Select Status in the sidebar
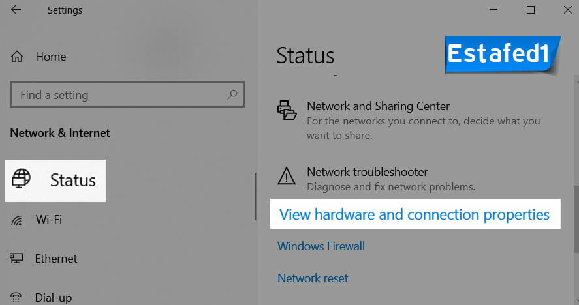The image size is (579, 305). click(55, 181)
